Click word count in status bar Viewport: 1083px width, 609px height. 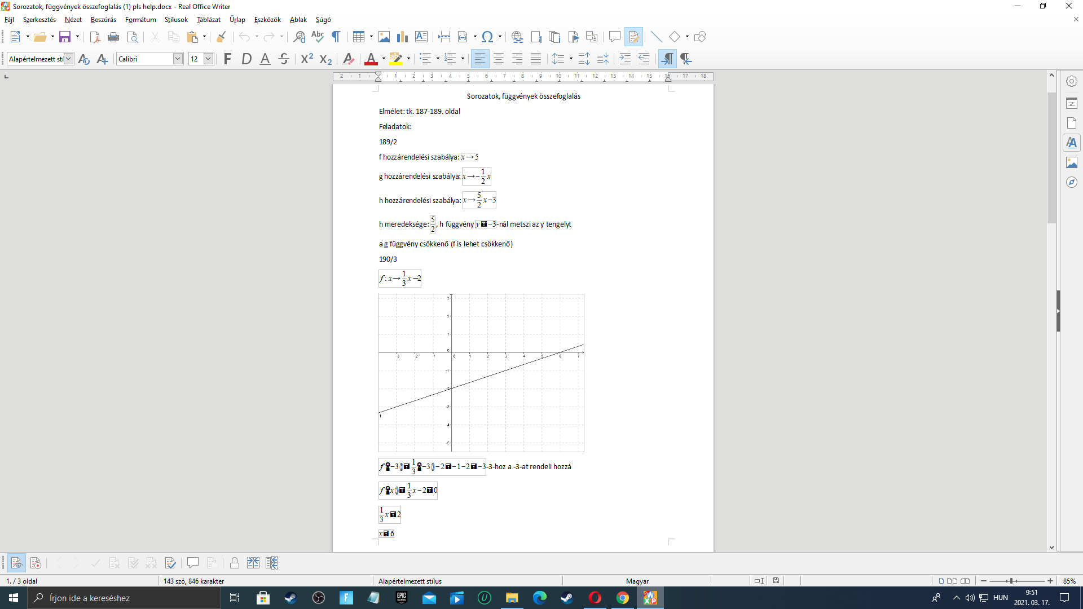193,581
